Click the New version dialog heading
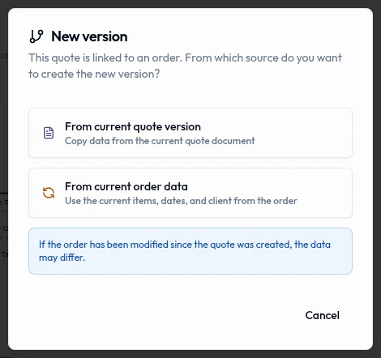The width and height of the screenshot is (381, 358). click(89, 36)
